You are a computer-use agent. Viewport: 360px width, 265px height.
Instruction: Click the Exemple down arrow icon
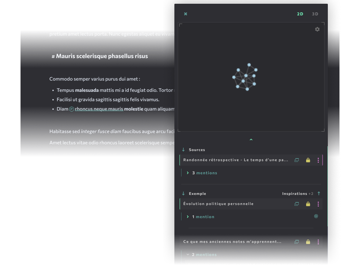pos(183,193)
